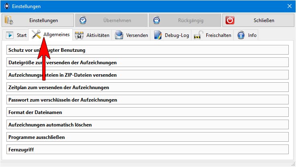This screenshot has height=167, width=296.
Task: Click the binoculars icon for Aktivitäten
Action: click(79, 35)
